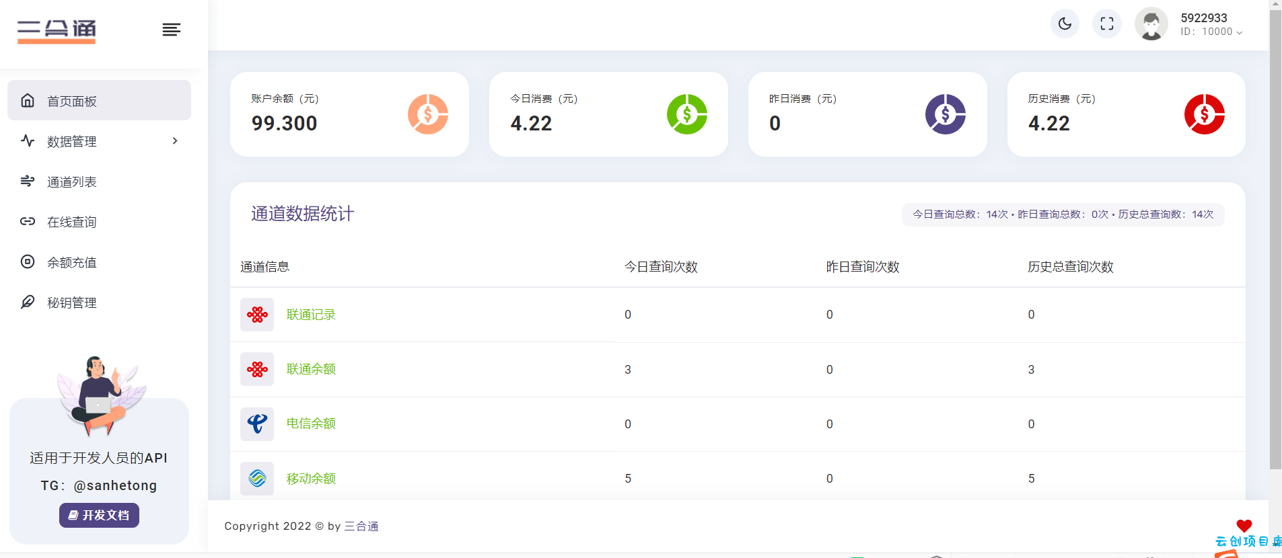Click the 通道信息 column header
This screenshot has height=558, width=1282.
(264, 267)
